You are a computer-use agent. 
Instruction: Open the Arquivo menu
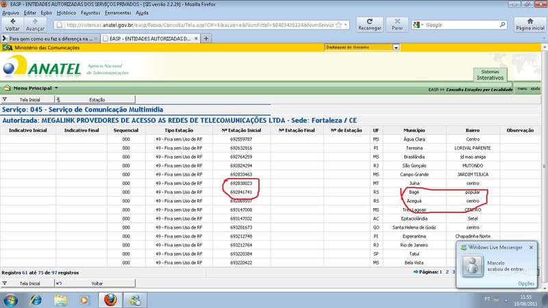click(x=11, y=13)
